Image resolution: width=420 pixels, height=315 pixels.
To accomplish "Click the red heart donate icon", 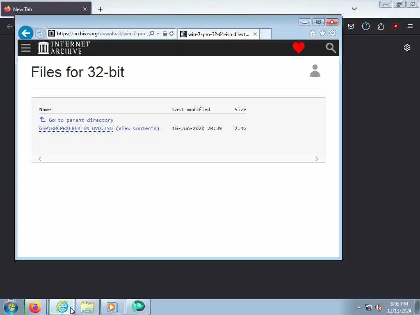I will click(299, 48).
